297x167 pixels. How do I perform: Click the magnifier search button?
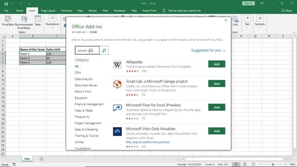point(104,51)
